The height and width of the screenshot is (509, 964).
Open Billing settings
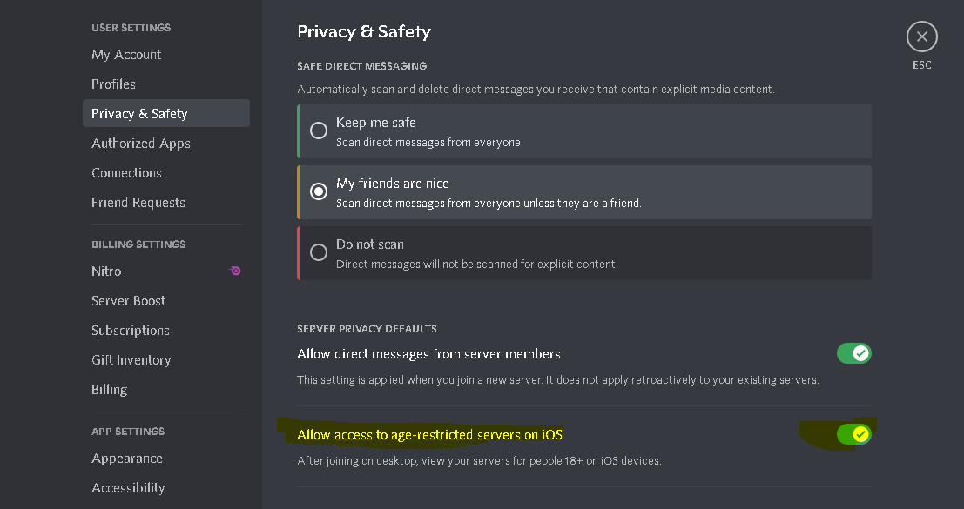109,389
